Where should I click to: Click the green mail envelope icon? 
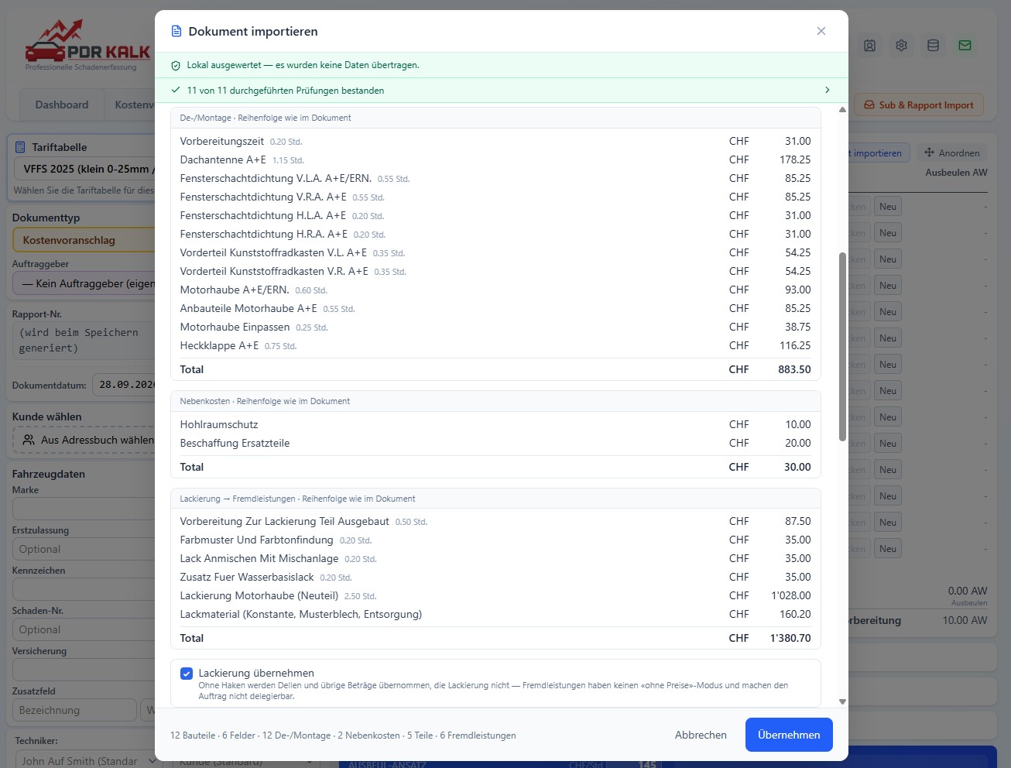(965, 46)
